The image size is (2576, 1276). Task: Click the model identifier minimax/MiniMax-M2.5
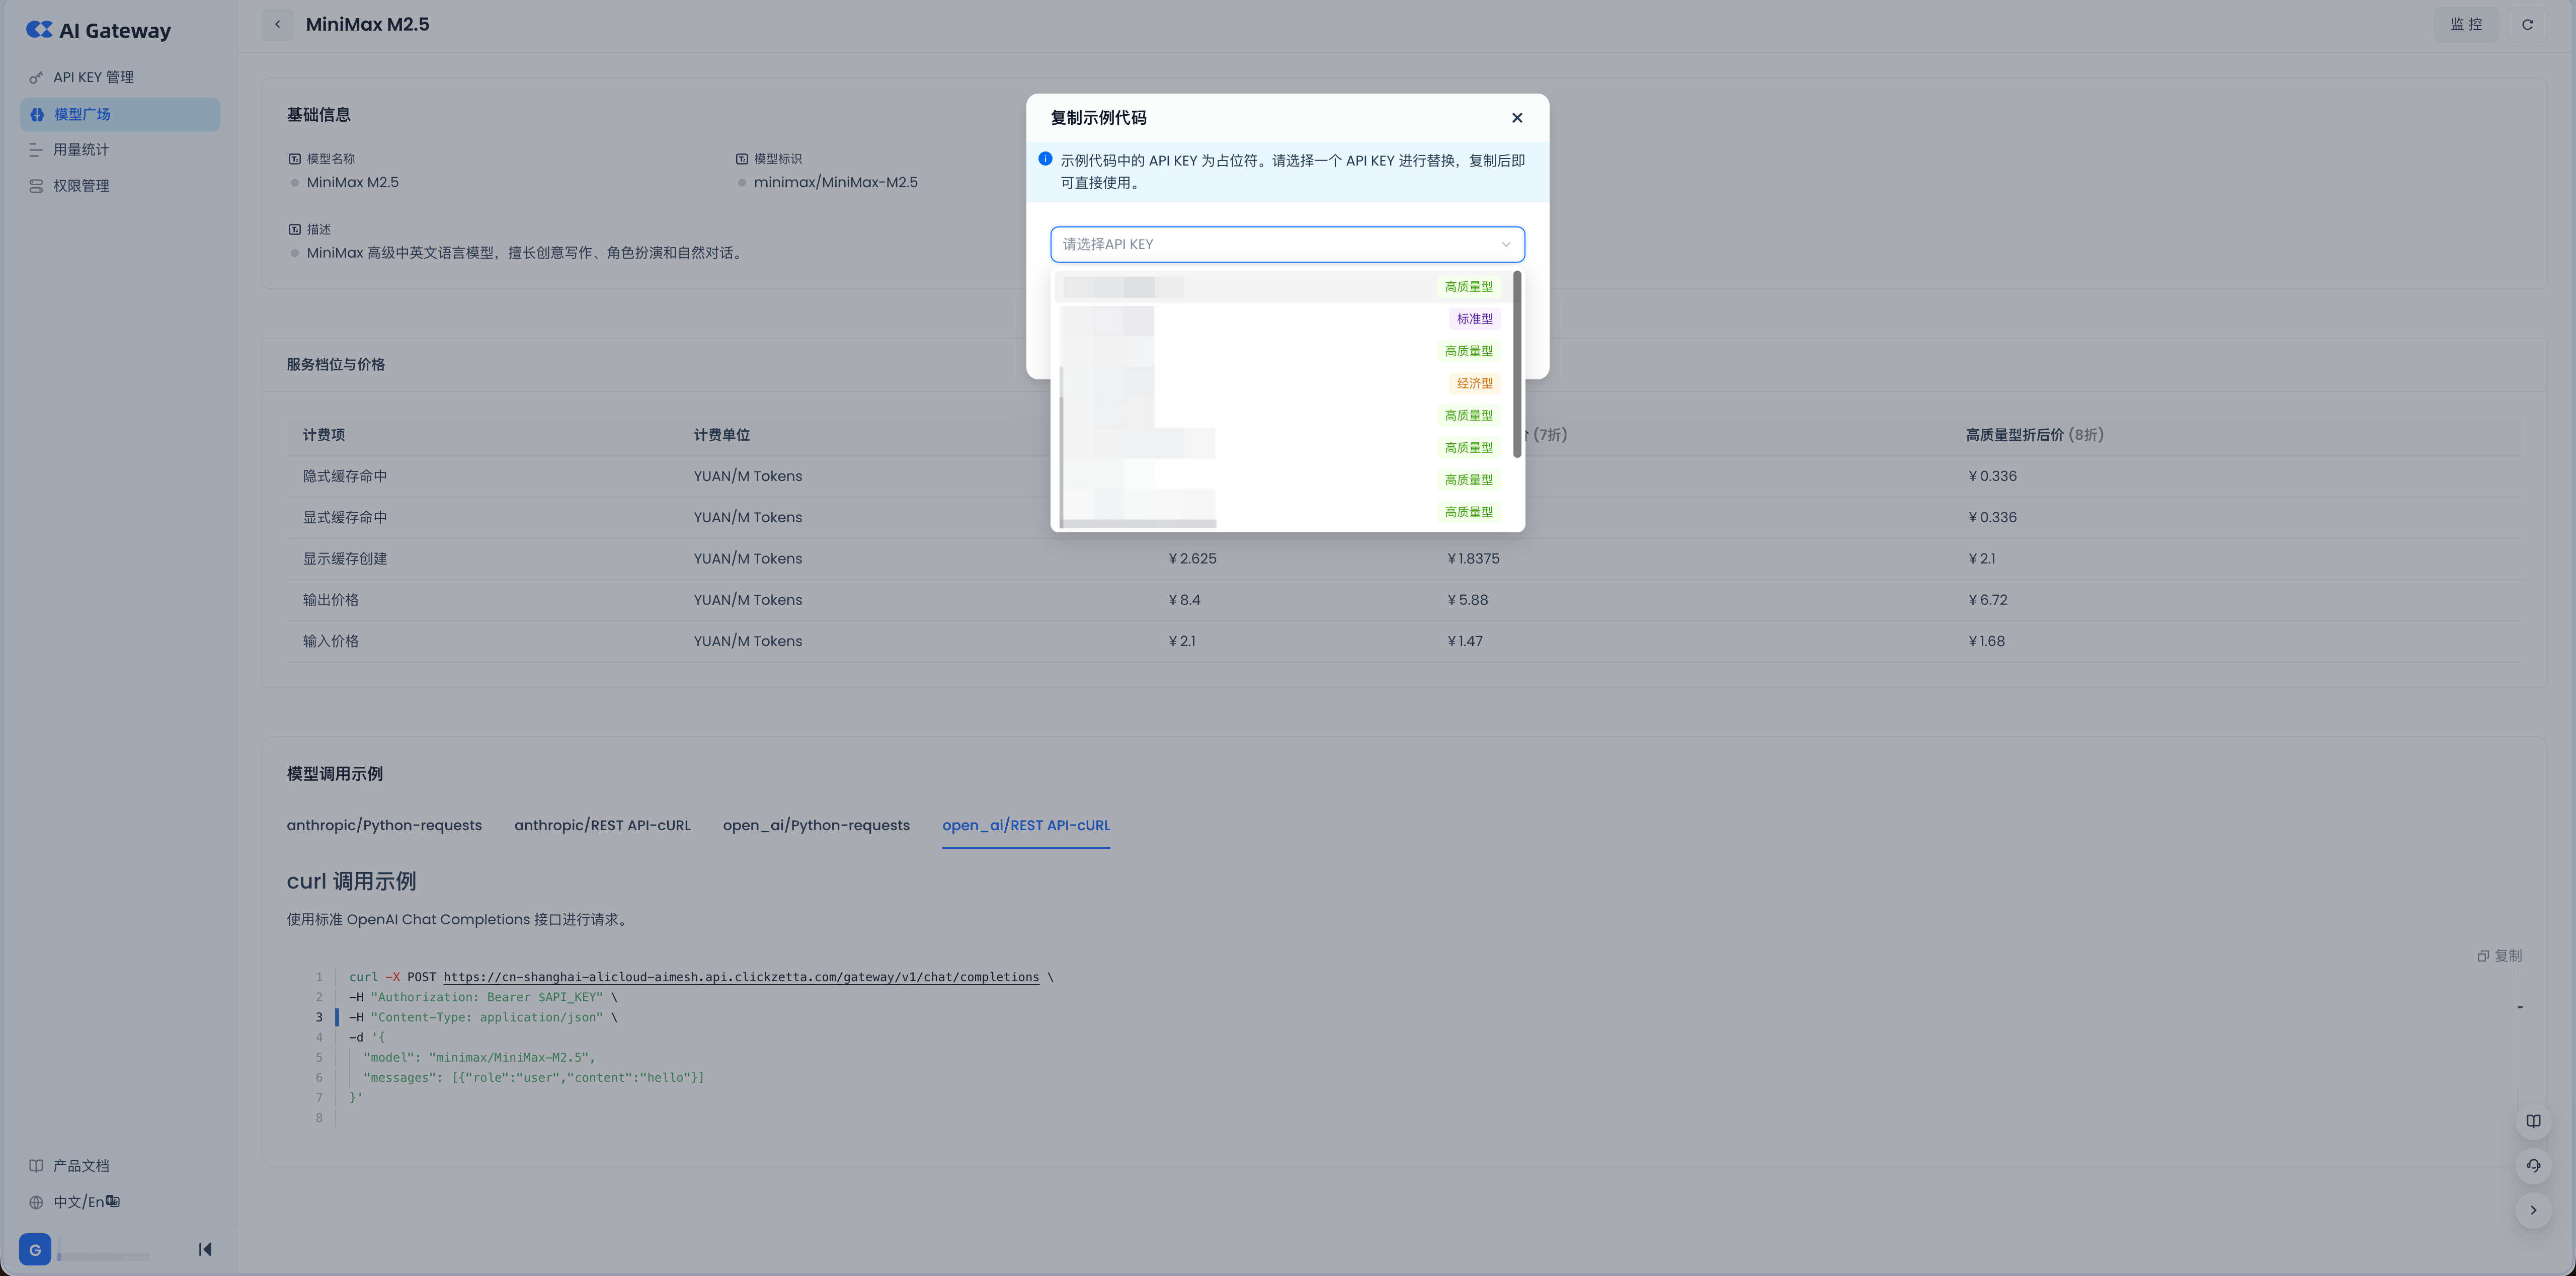click(x=835, y=182)
